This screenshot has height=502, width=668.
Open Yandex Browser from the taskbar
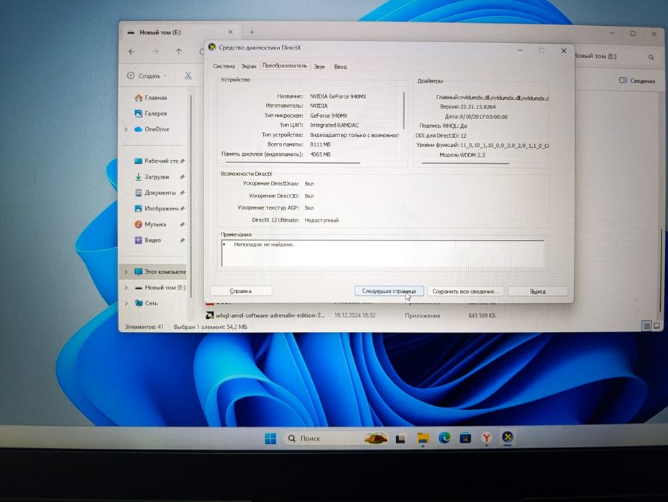pyautogui.click(x=486, y=438)
